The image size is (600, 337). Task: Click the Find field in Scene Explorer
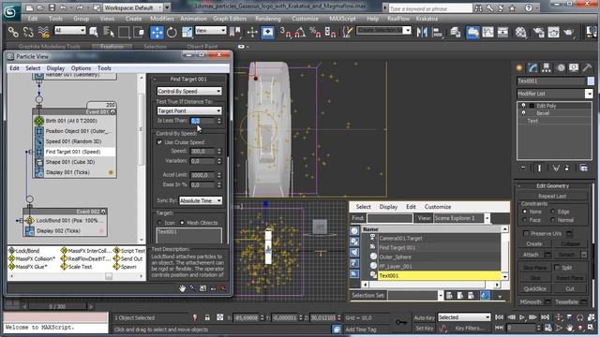click(390, 218)
